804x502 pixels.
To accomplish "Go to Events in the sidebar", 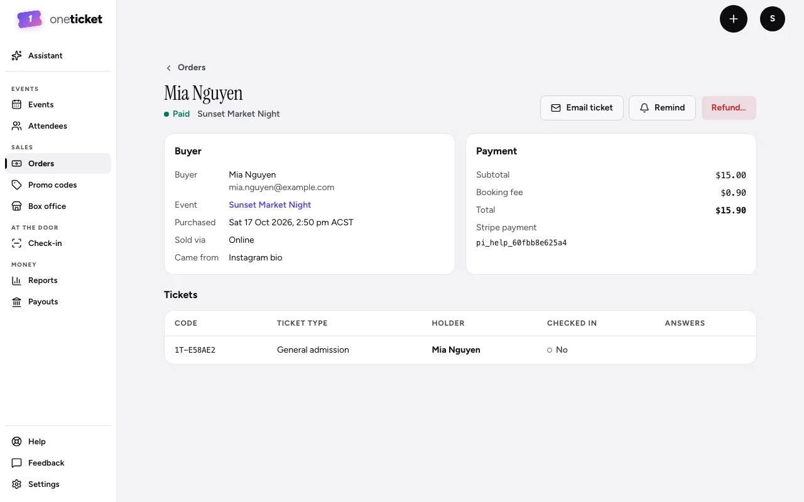I will pyautogui.click(x=58, y=105).
